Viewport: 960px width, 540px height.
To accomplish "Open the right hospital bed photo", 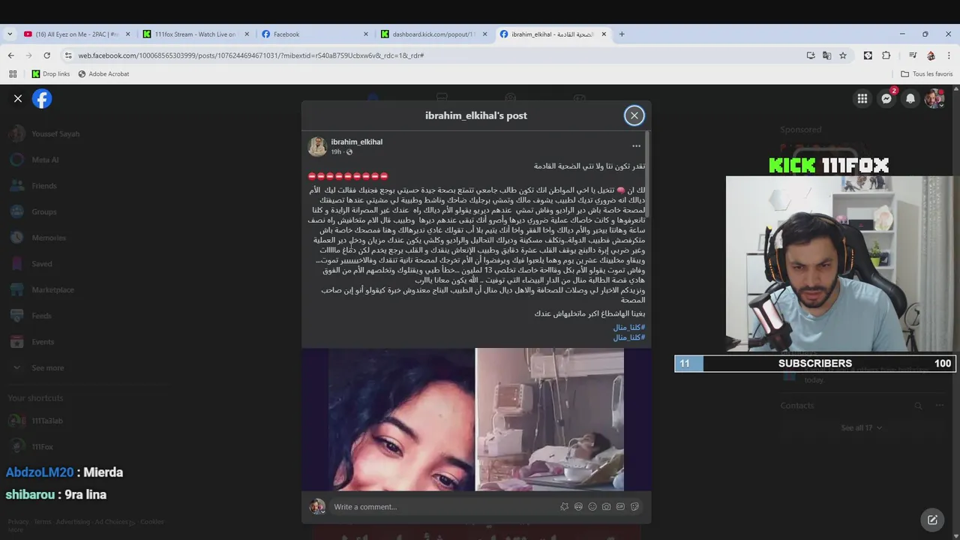I will (x=550, y=419).
